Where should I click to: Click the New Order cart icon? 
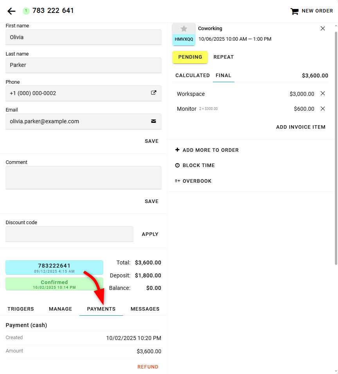(294, 11)
